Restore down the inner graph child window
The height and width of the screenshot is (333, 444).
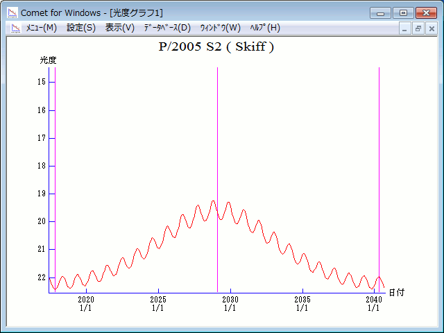tap(418, 28)
